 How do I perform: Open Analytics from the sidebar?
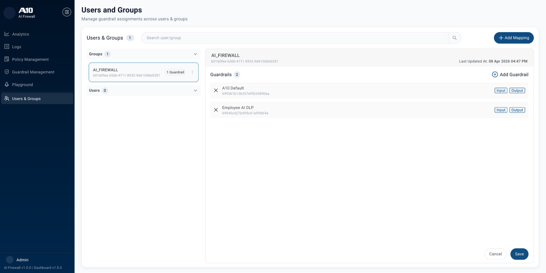click(21, 34)
